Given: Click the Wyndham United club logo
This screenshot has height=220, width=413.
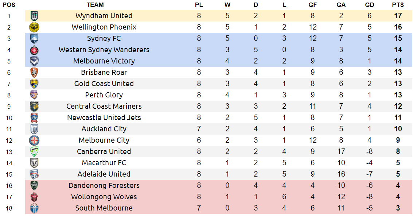Looking at the screenshot, I should (34, 16).
